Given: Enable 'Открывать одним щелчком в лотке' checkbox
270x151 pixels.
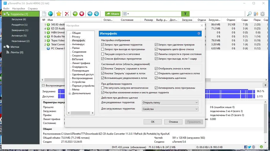Looking at the screenshot, I should pyautogui.click(x=156, y=73).
